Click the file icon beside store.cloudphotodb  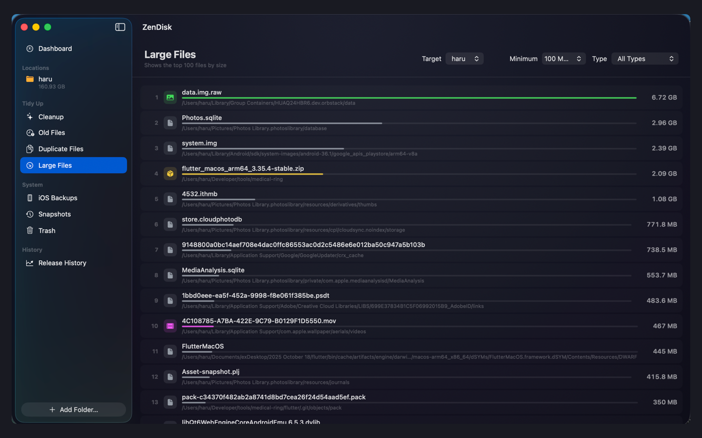pos(170,224)
